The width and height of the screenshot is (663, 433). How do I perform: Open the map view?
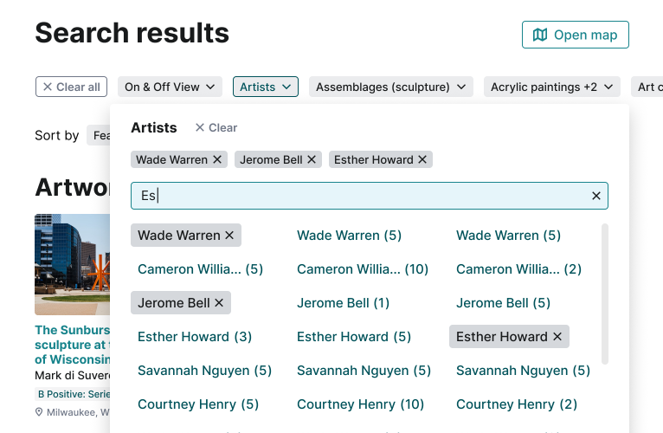point(576,35)
